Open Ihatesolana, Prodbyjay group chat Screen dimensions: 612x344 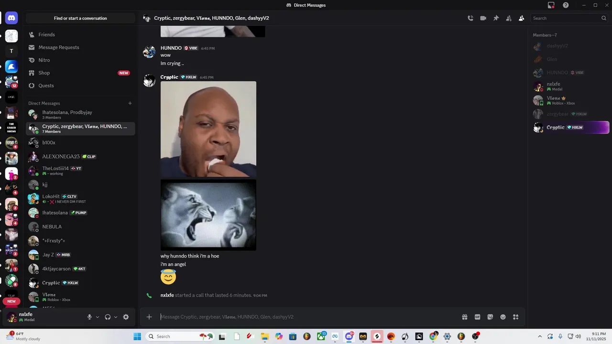(80, 114)
